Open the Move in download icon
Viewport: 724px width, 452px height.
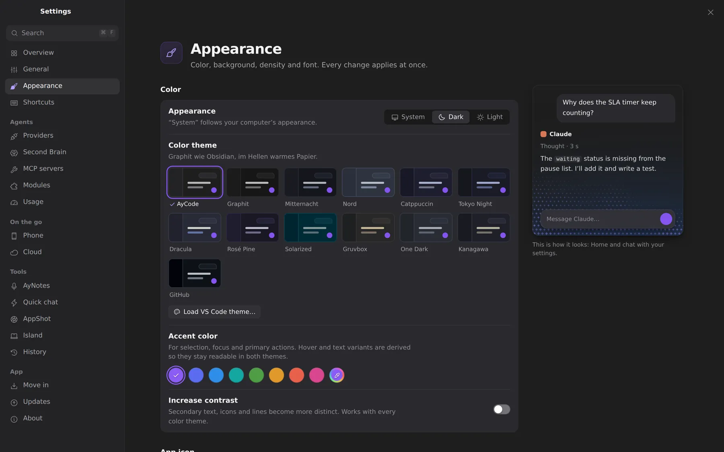pyautogui.click(x=14, y=386)
